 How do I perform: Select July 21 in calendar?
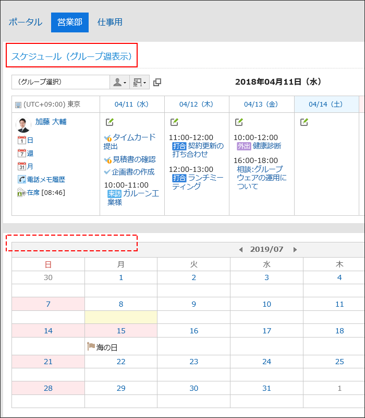click(48, 362)
